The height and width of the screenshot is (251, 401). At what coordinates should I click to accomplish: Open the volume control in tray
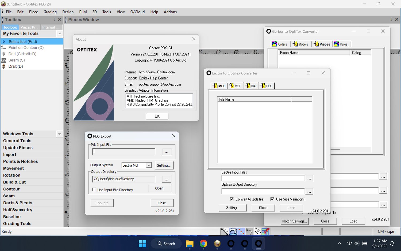point(357,243)
